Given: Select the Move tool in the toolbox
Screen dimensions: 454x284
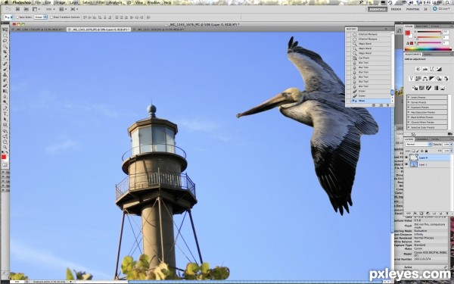Looking at the screenshot, I should click(6, 30).
